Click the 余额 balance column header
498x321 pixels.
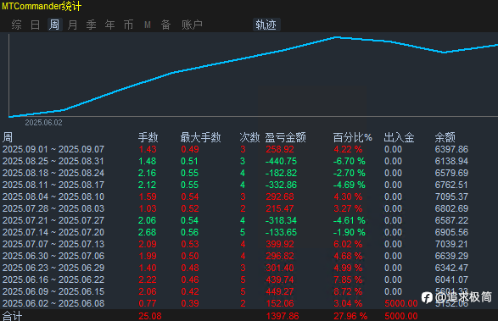[445, 137]
